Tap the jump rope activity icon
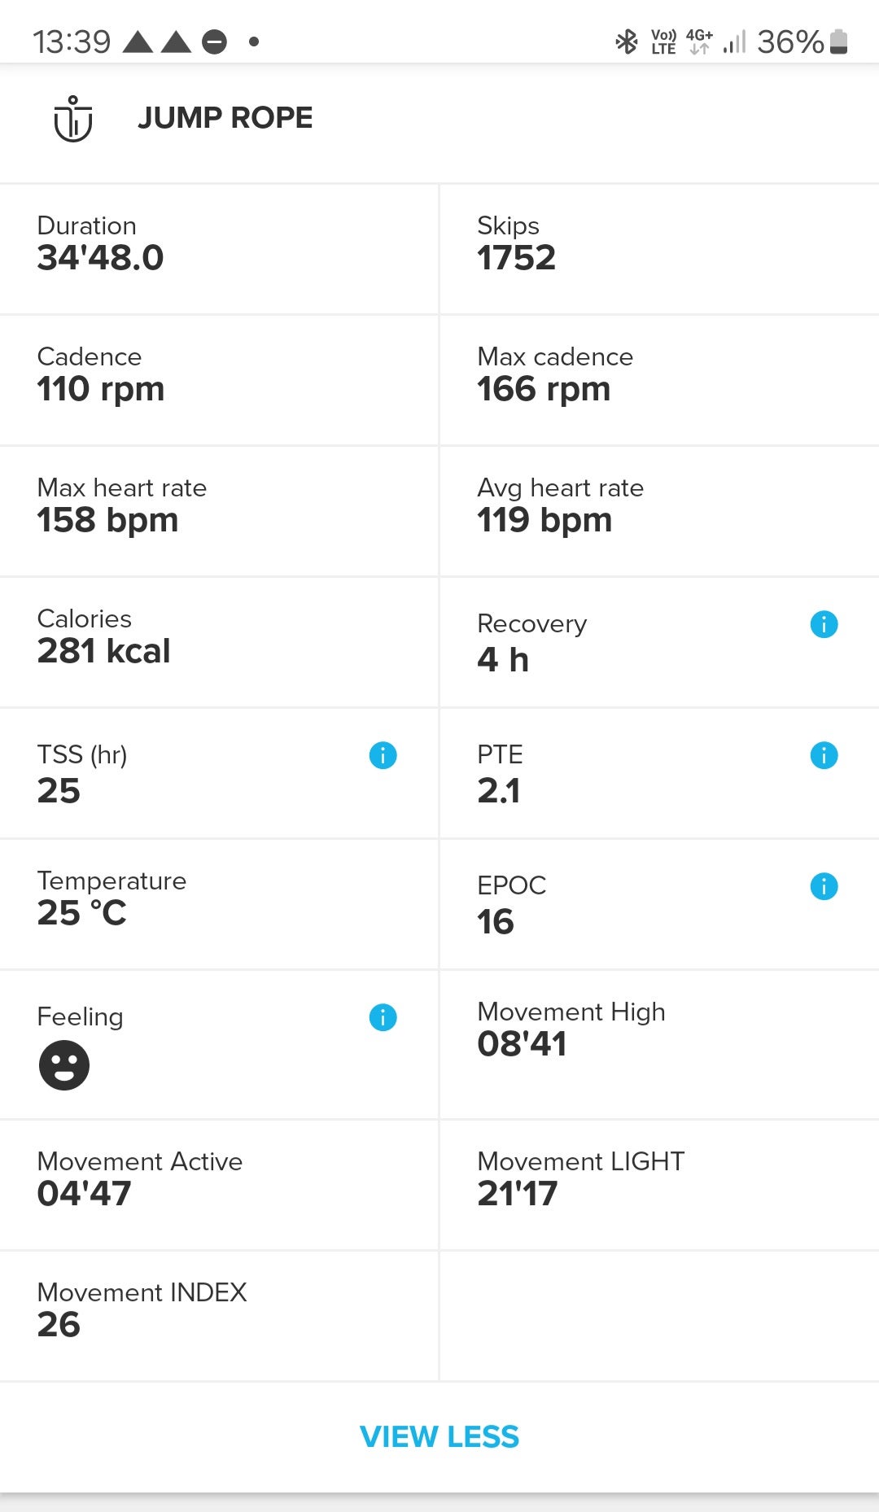The height and width of the screenshot is (1512, 879). click(73, 119)
